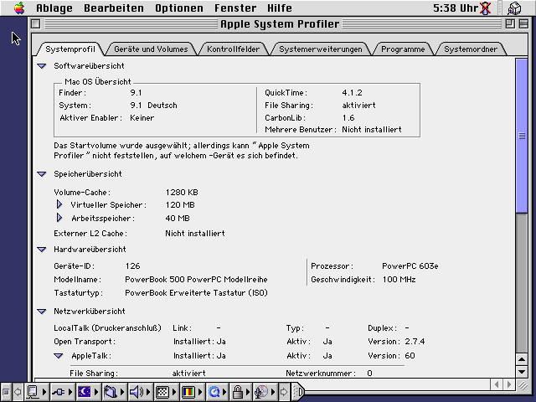Click the horizontal scroll right arrow
Image resolution: width=536 pixels, height=402 pixels.
(509, 385)
